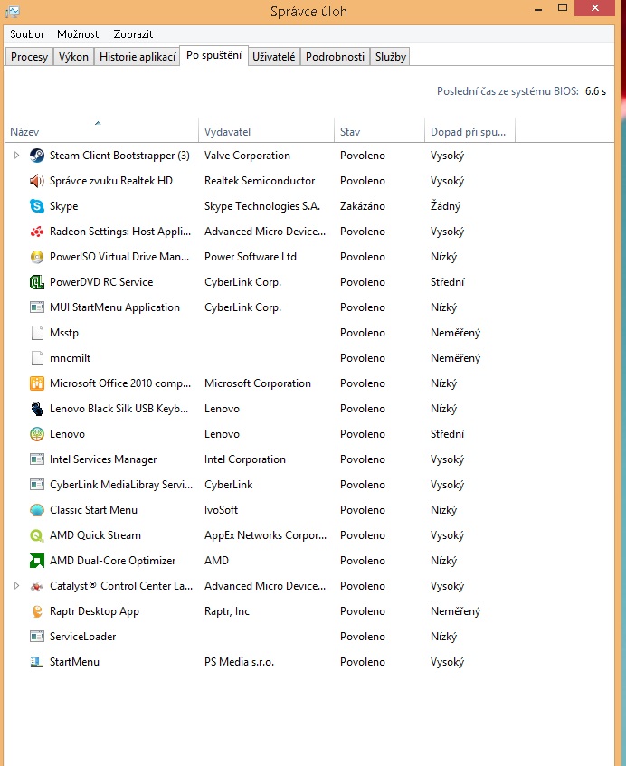Click the AMD Dual-Core Optimizer icon
The image size is (626, 766).
[x=37, y=561]
